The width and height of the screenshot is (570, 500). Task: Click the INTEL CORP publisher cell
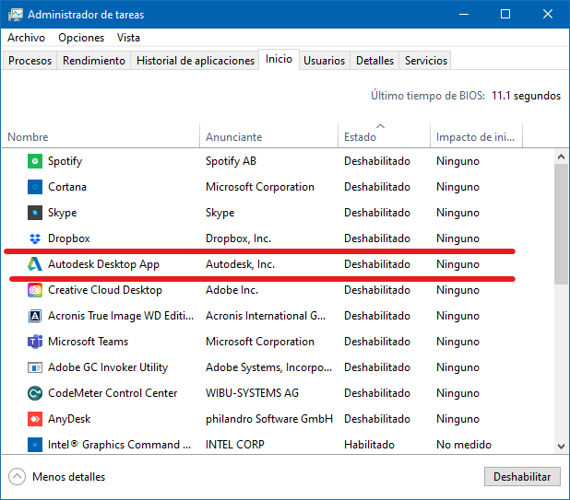pos(235,445)
